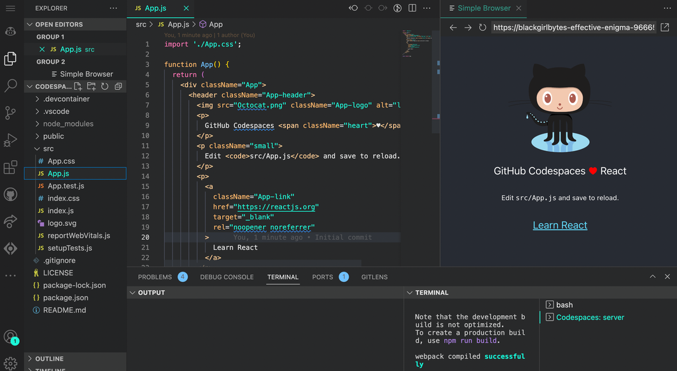The image size is (677, 371).
Task: Click New Folder icon in explorer header
Action: [92, 87]
